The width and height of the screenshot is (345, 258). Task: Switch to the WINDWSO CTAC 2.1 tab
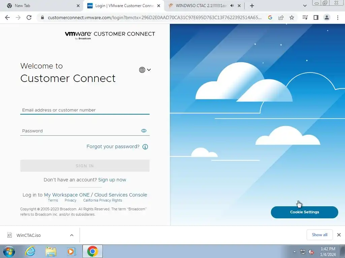tap(201, 6)
